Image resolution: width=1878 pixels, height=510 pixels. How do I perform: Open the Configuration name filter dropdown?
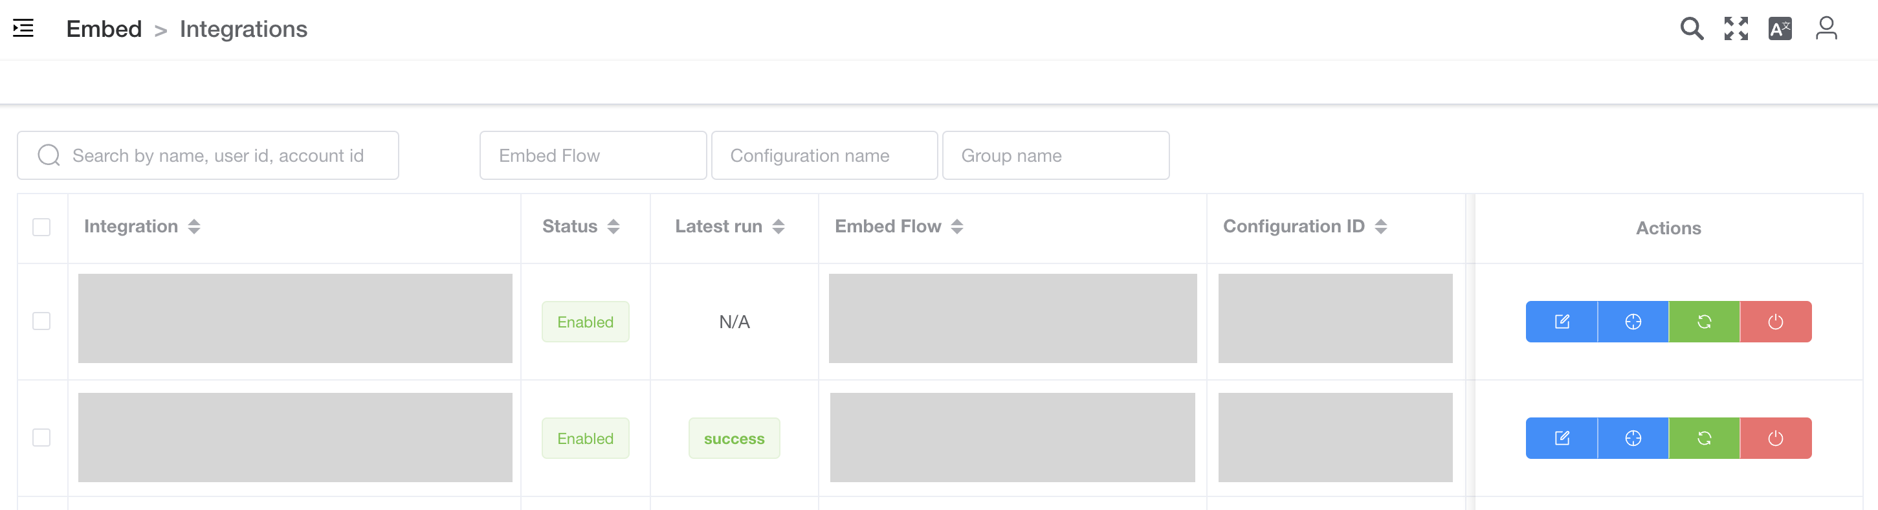pos(824,155)
